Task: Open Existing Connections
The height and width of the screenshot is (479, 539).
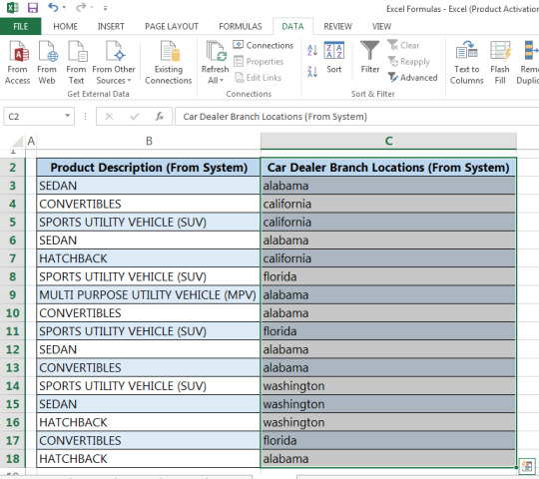Action: (x=169, y=62)
